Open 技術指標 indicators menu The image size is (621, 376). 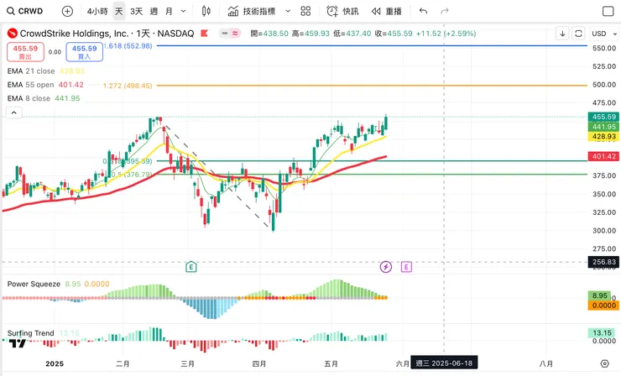pyautogui.click(x=254, y=12)
